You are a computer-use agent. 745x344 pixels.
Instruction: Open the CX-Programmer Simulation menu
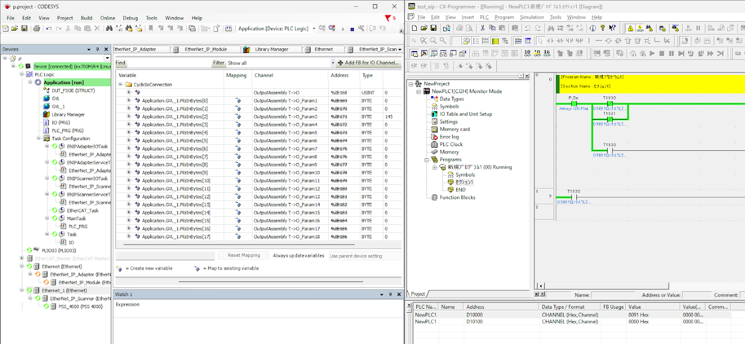(x=532, y=17)
